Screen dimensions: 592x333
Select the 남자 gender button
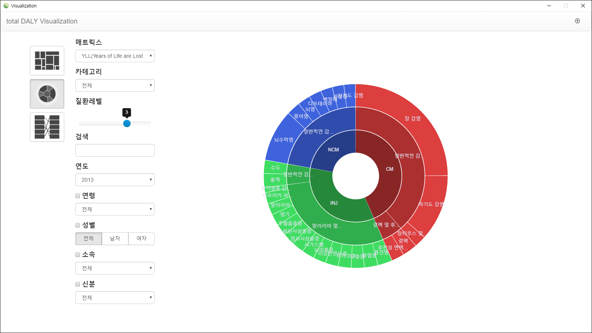pyautogui.click(x=115, y=239)
